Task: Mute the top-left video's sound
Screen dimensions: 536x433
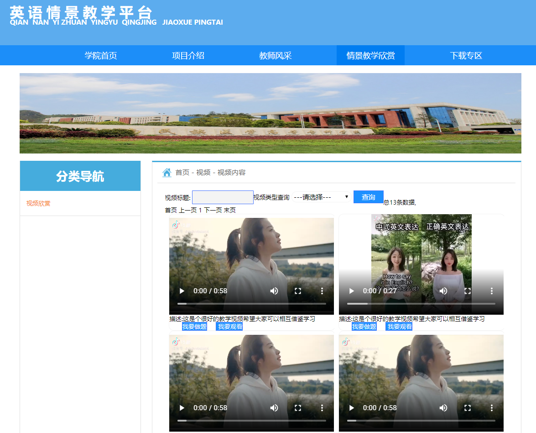Action: (274, 291)
